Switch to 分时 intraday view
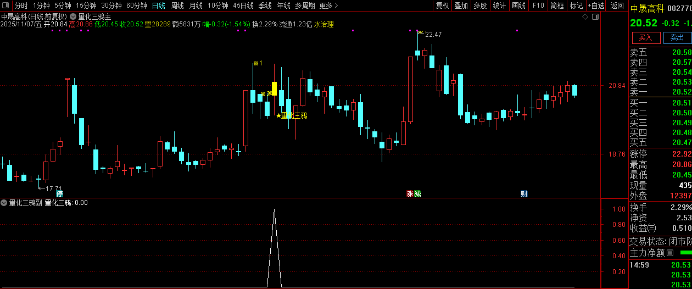692x289 pixels. (21, 5)
